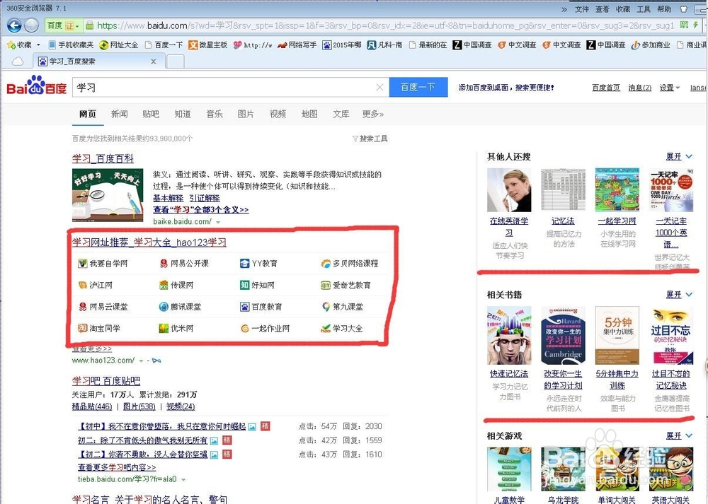Switch to the 视频 search tab
The height and width of the screenshot is (504, 708).
(x=278, y=114)
